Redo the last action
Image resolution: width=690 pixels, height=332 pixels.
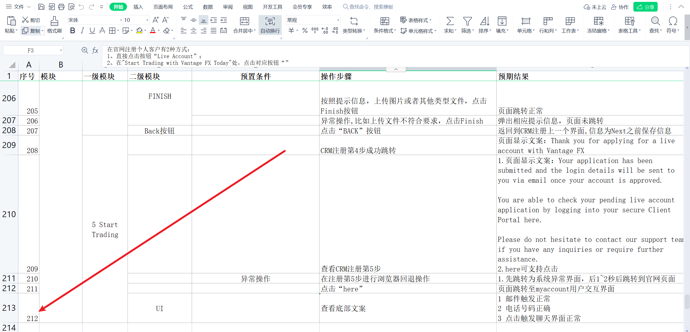92,7
